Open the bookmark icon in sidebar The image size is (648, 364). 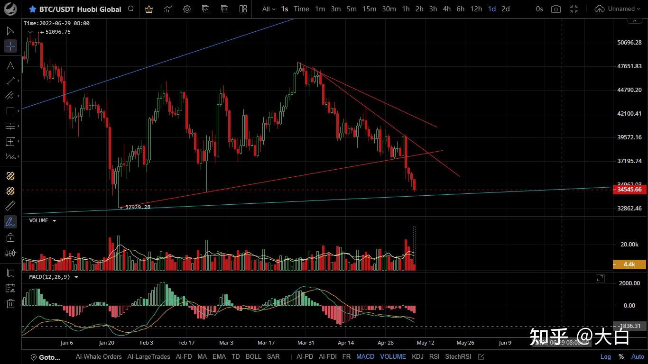click(x=10, y=273)
